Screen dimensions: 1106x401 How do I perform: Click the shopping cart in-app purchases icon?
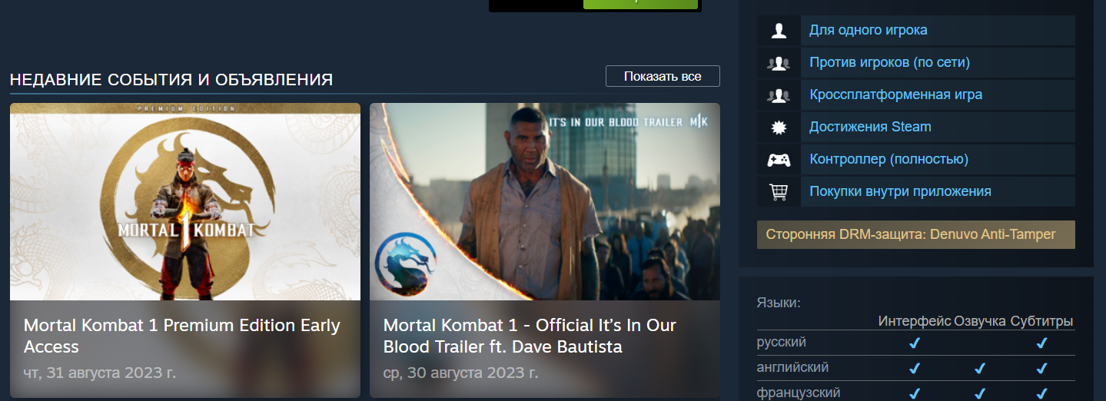point(779,192)
